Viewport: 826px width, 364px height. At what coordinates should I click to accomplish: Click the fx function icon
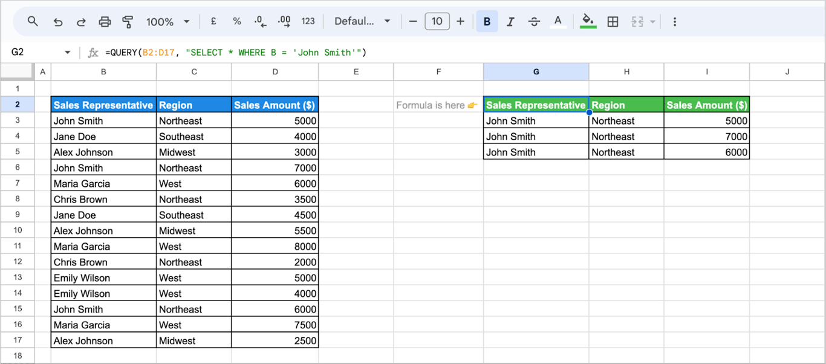93,53
